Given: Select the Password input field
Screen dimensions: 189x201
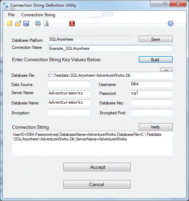Looking at the screenshot, I should (151, 93).
